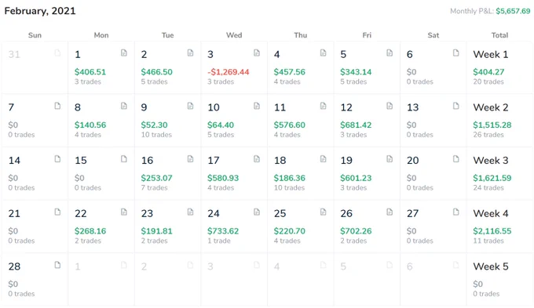Click the blank note icon on February 6

pos(456,53)
